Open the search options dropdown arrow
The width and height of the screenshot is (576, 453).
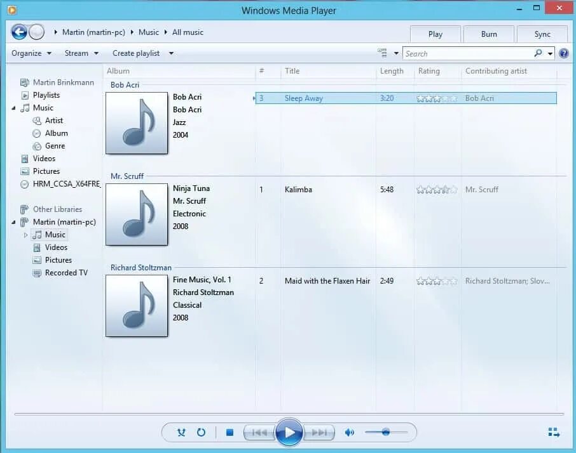pyautogui.click(x=550, y=53)
